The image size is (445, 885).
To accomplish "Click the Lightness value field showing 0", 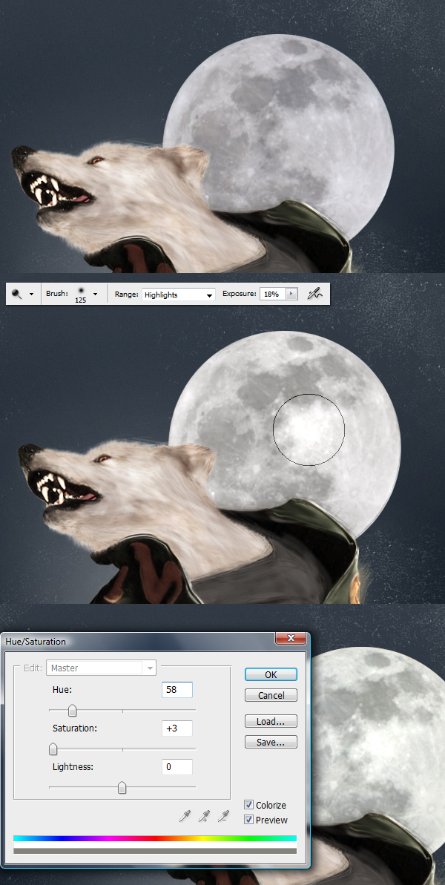I will click(177, 767).
